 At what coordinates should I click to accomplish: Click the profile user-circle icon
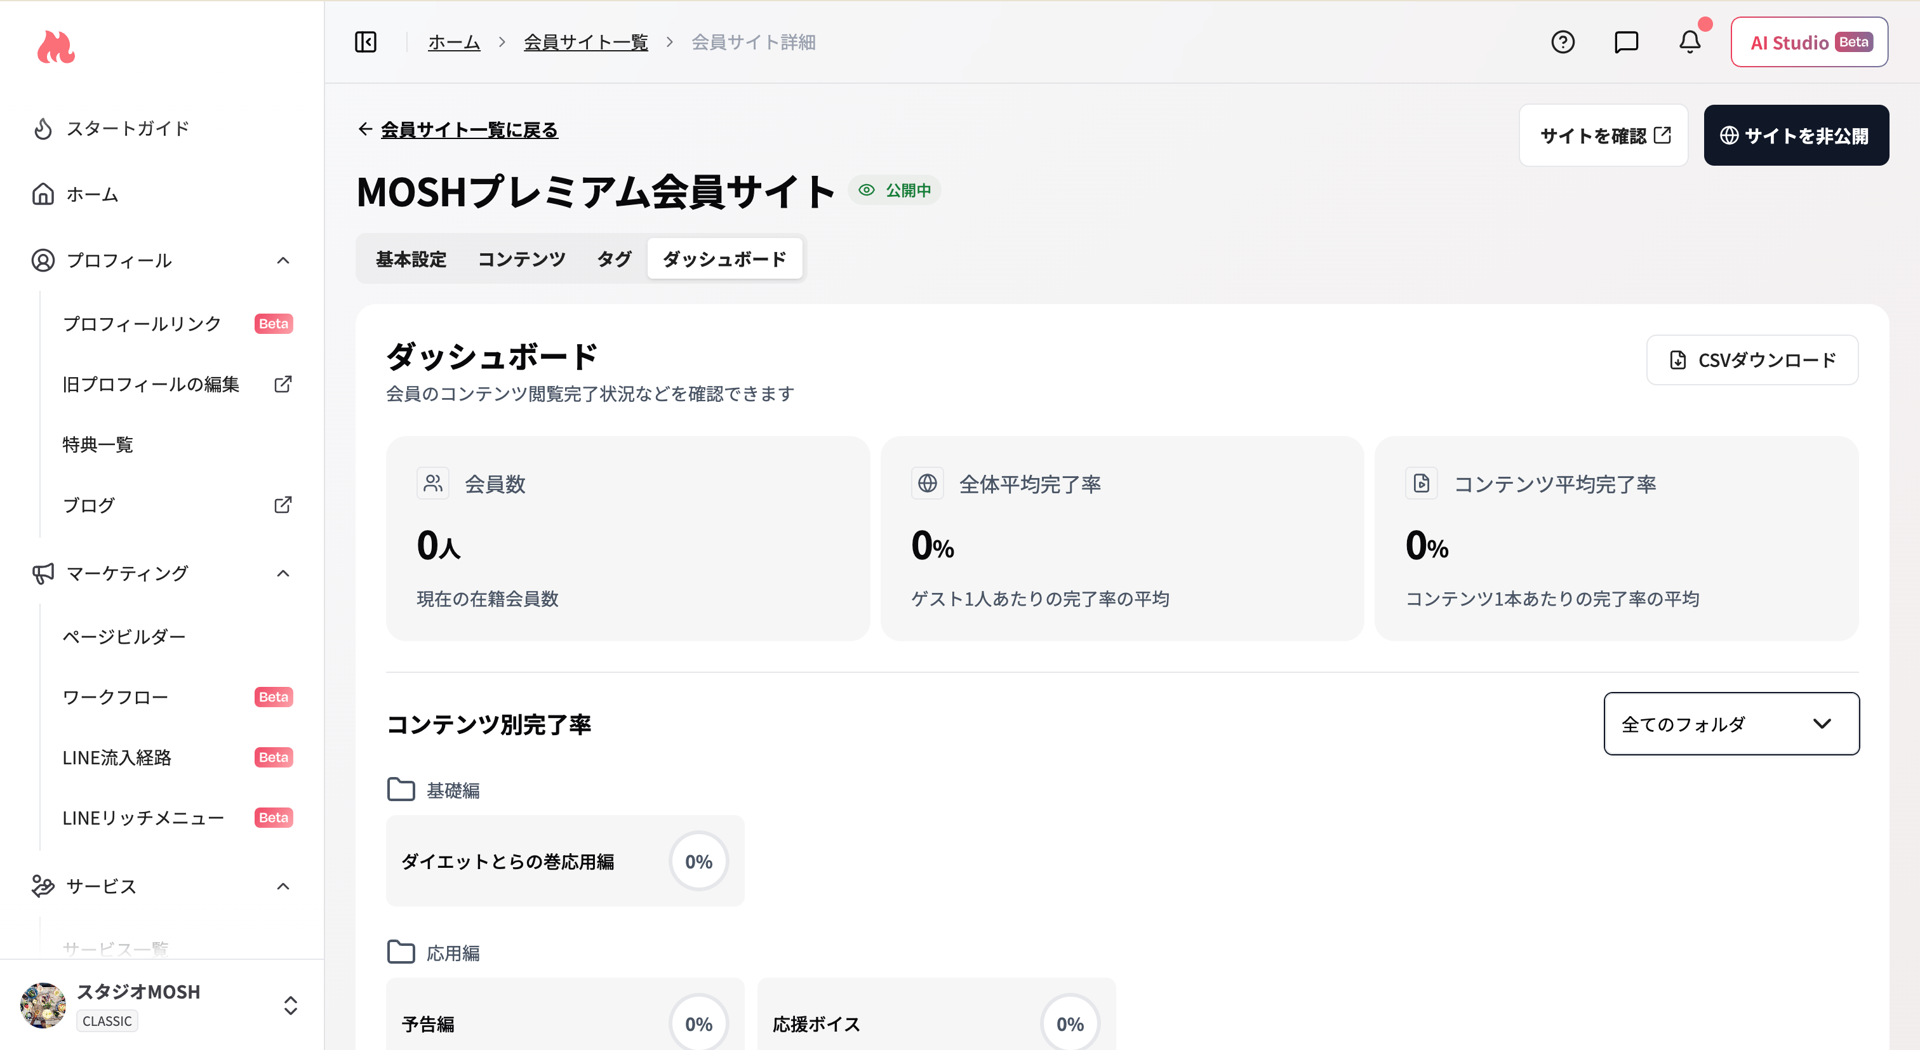point(43,260)
